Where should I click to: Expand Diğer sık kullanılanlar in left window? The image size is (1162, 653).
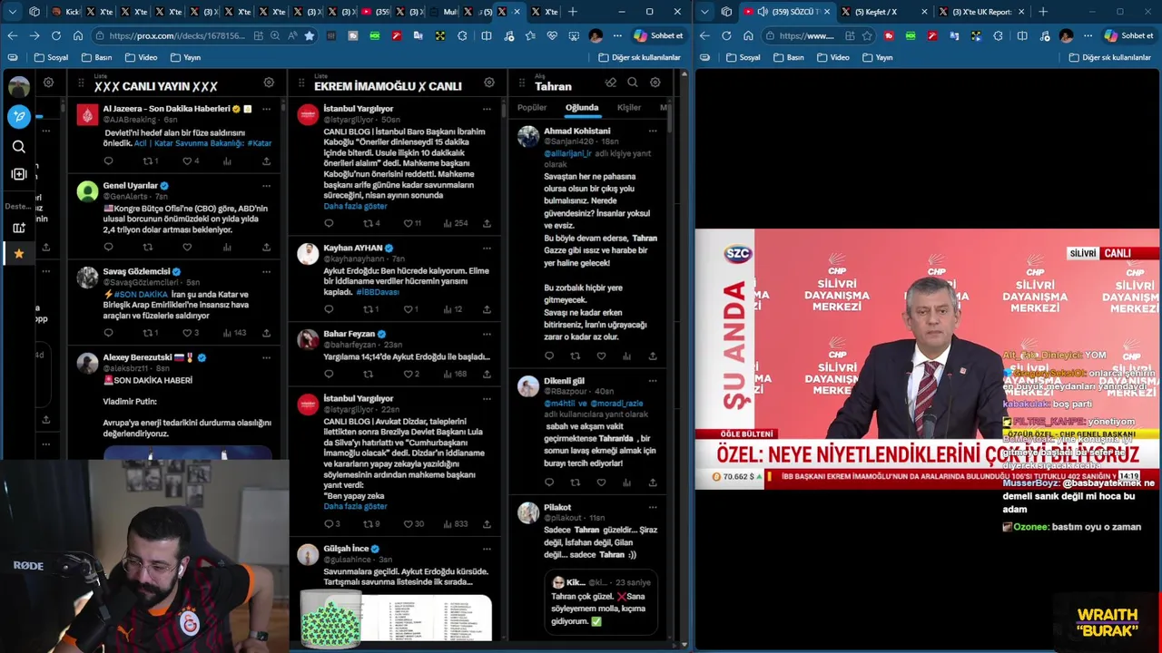coord(640,57)
